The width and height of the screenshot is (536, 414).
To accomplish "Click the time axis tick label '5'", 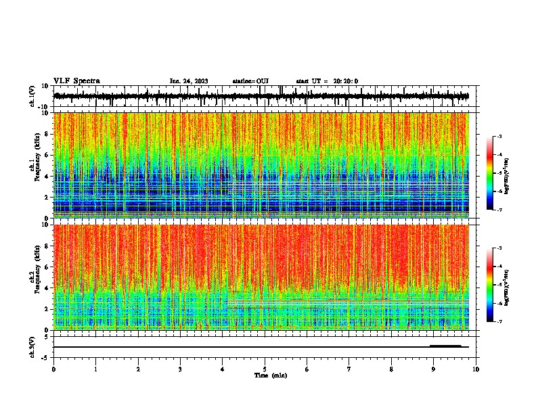I will coord(265,369).
